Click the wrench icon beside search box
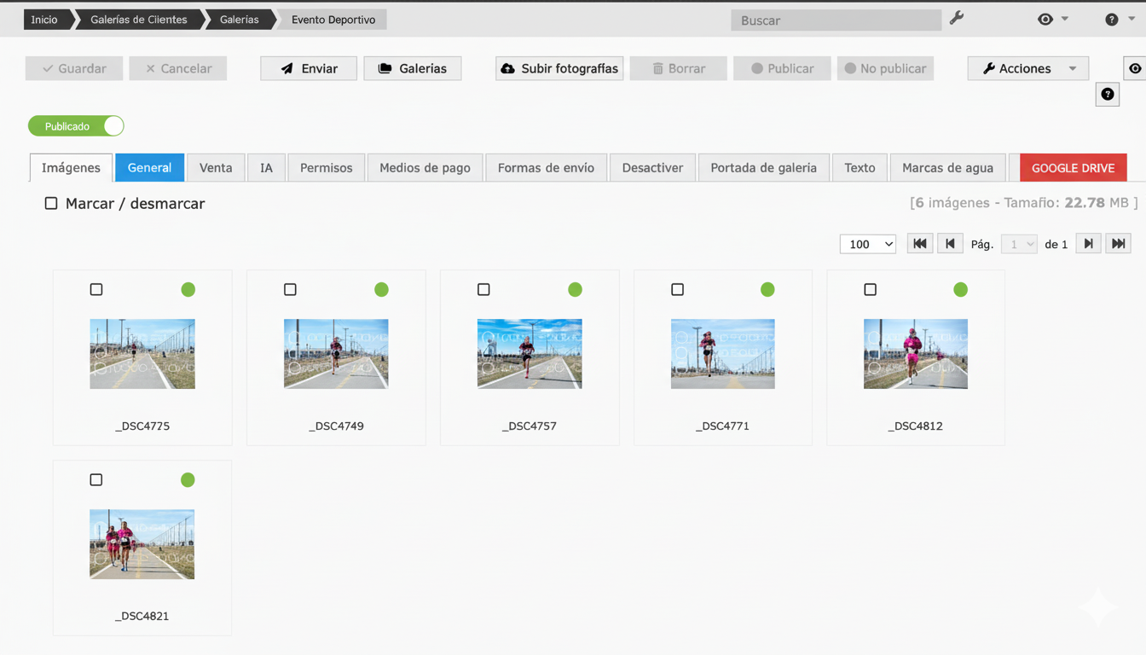Image resolution: width=1146 pixels, height=655 pixels. coord(957,19)
